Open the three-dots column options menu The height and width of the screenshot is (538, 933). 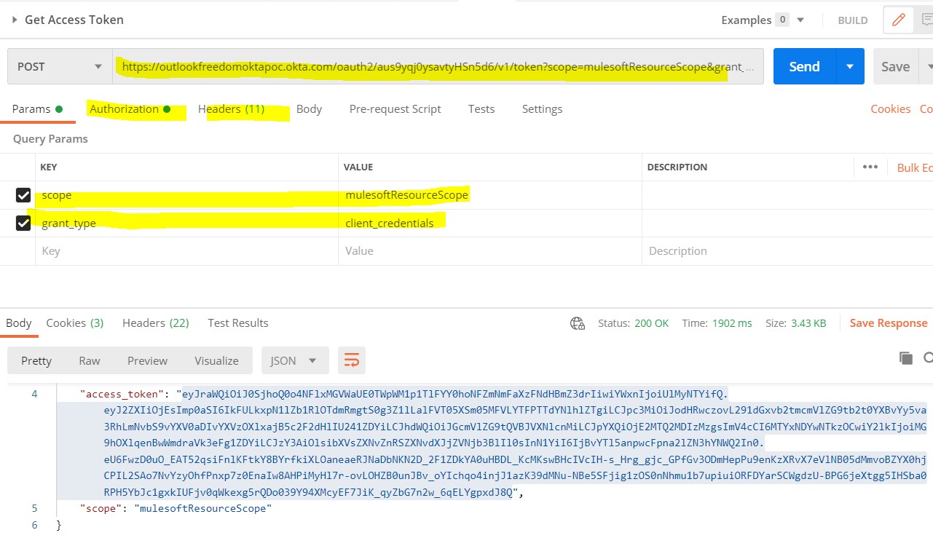[870, 167]
